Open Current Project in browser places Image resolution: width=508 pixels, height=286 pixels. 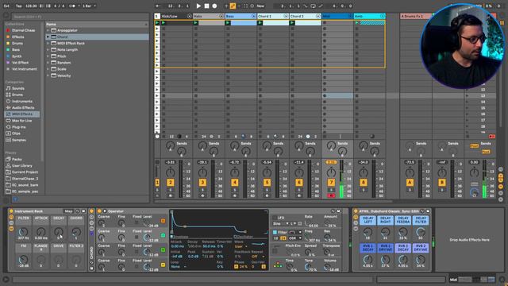(x=25, y=172)
